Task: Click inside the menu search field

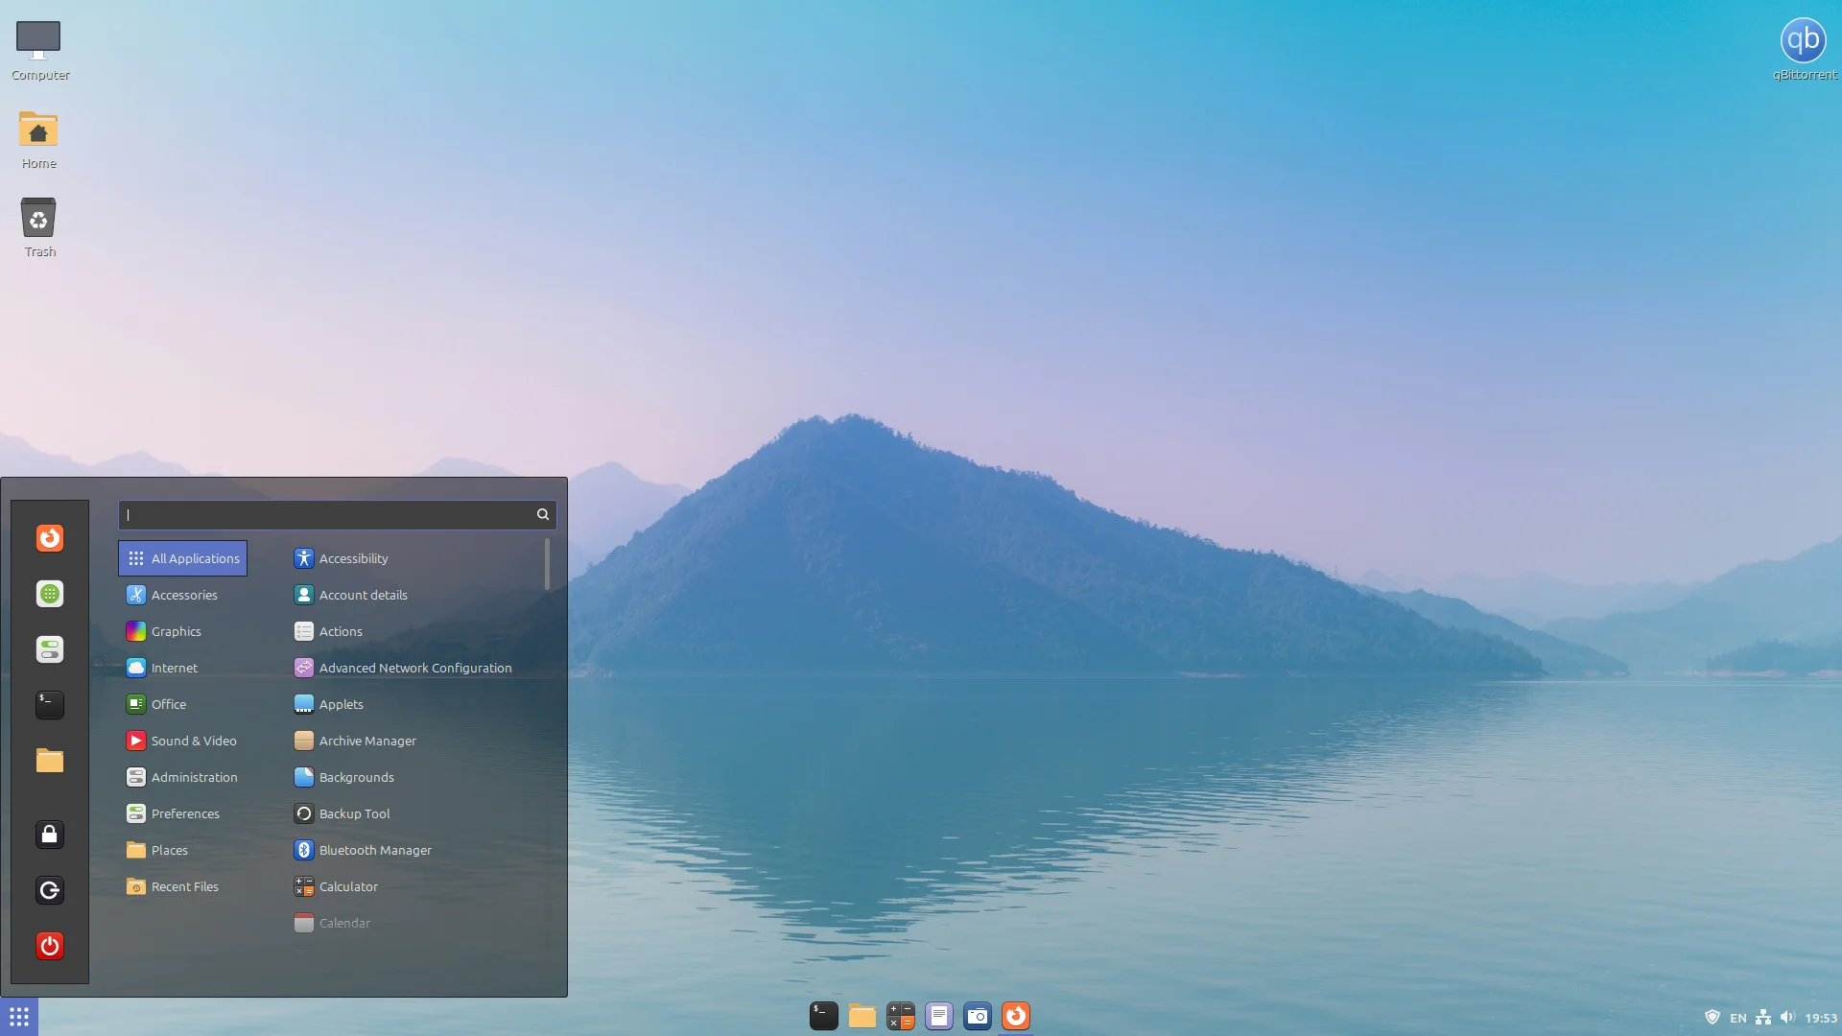Action: tap(331, 515)
